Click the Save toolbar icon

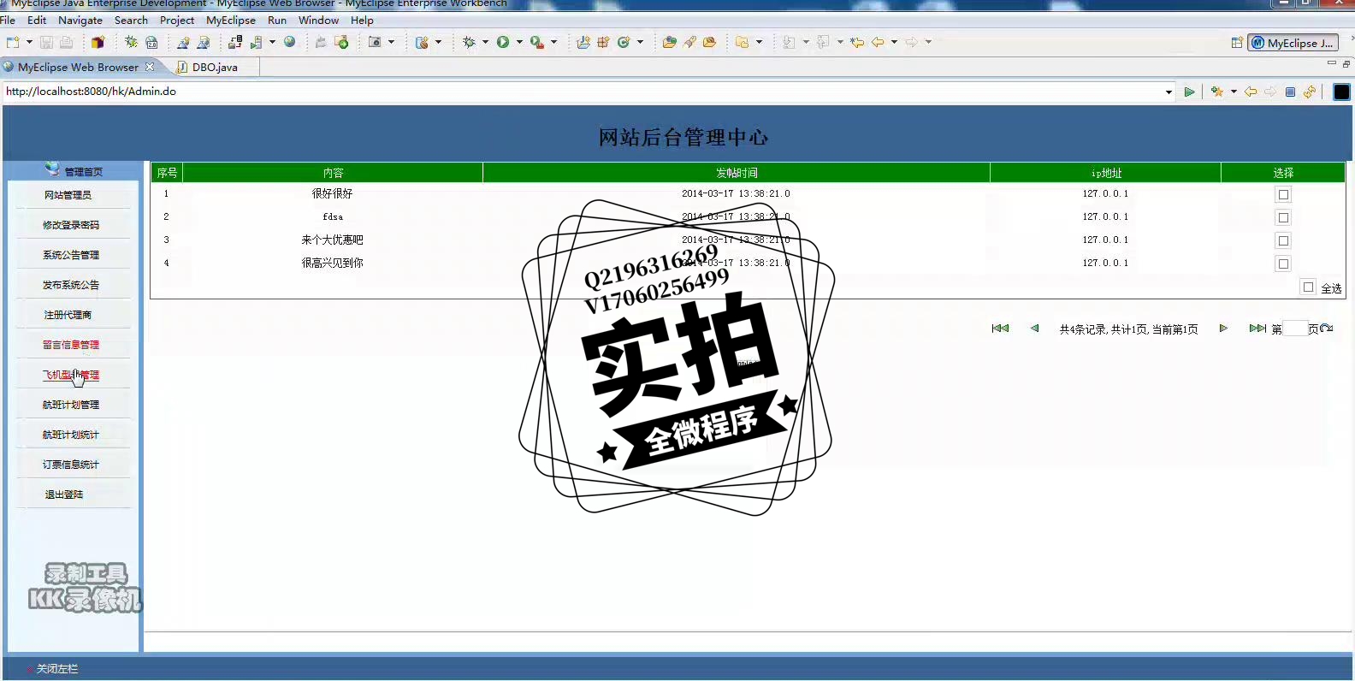(47, 42)
